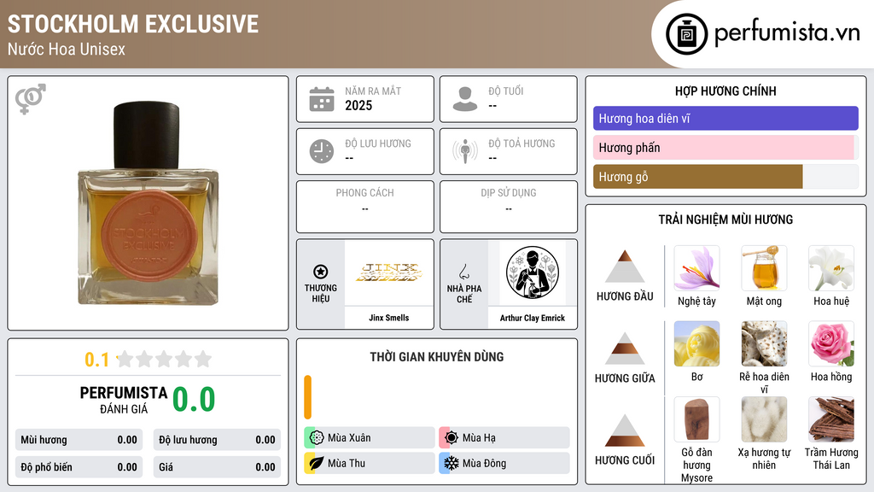Image resolution: width=874 pixels, height=492 pixels.
Task: Click the Stockholm Exclusive bottle photo
Action: coord(148,203)
